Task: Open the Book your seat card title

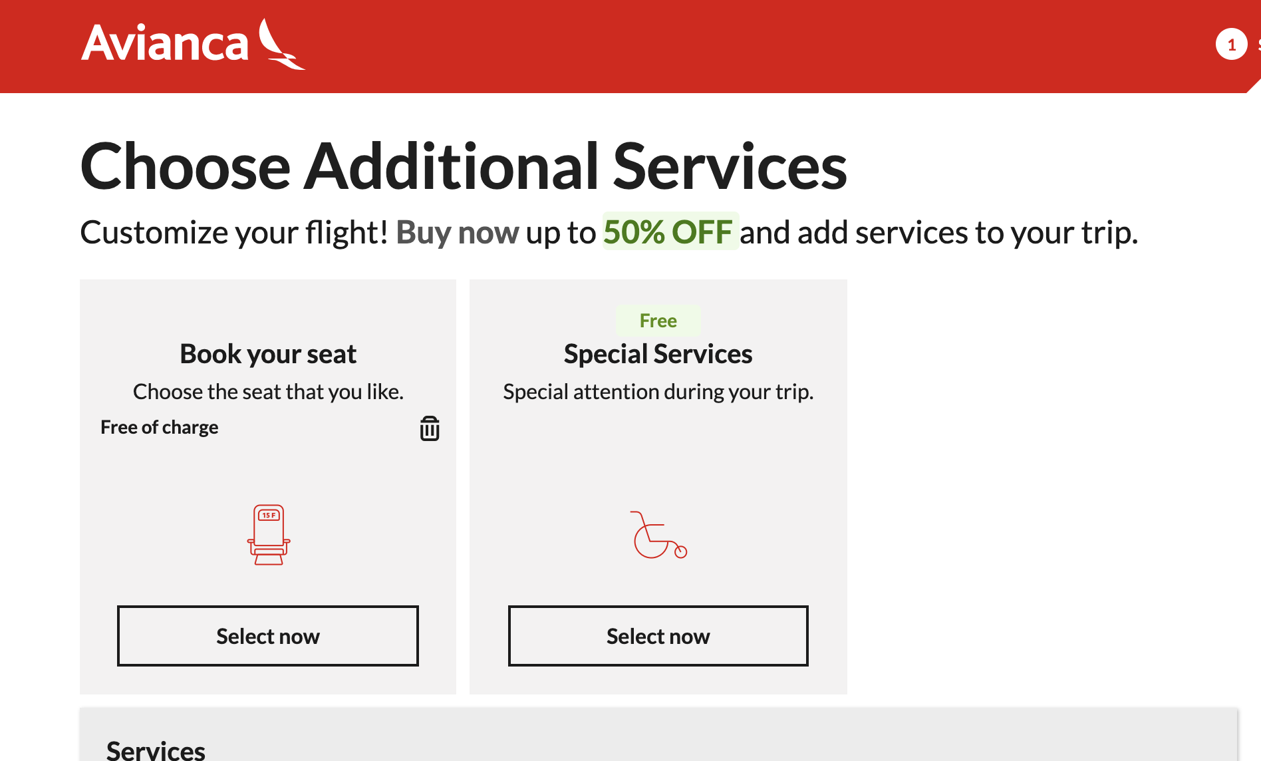Action: coord(268,354)
